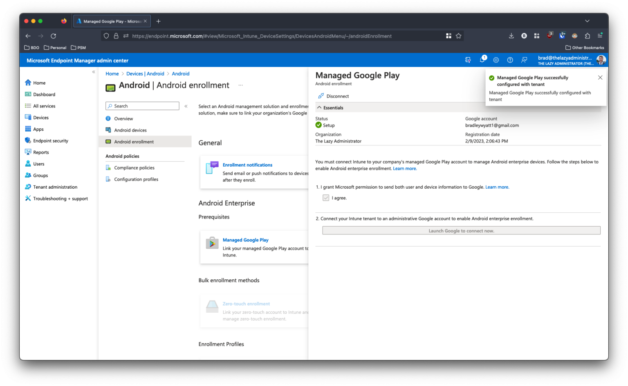Click the Zero-touch enrollment link
The height and width of the screenshot is (386, 628).
[x=246, y=304]
